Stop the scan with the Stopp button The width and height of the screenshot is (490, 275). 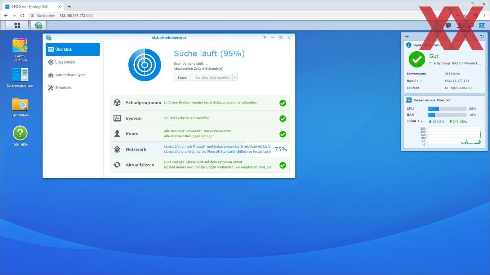182,77
